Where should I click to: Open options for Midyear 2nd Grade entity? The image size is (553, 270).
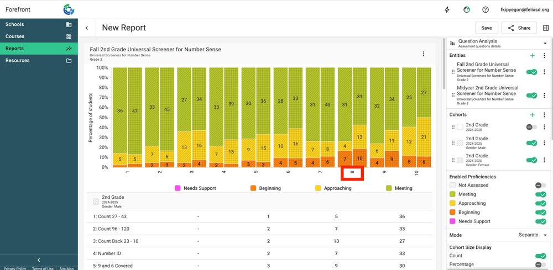(544, 96)
